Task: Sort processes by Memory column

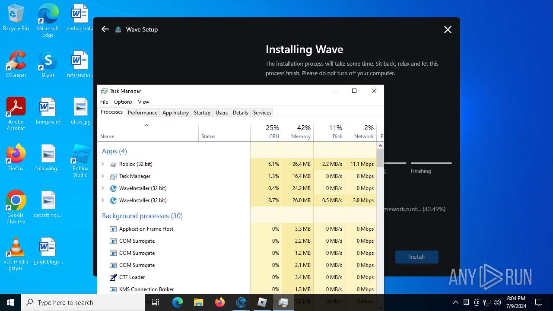Action: click(298, 132)
